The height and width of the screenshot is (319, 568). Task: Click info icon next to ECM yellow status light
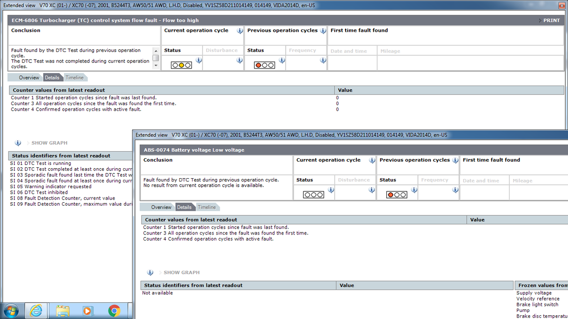pyautogui.click(x=199, y=60)
